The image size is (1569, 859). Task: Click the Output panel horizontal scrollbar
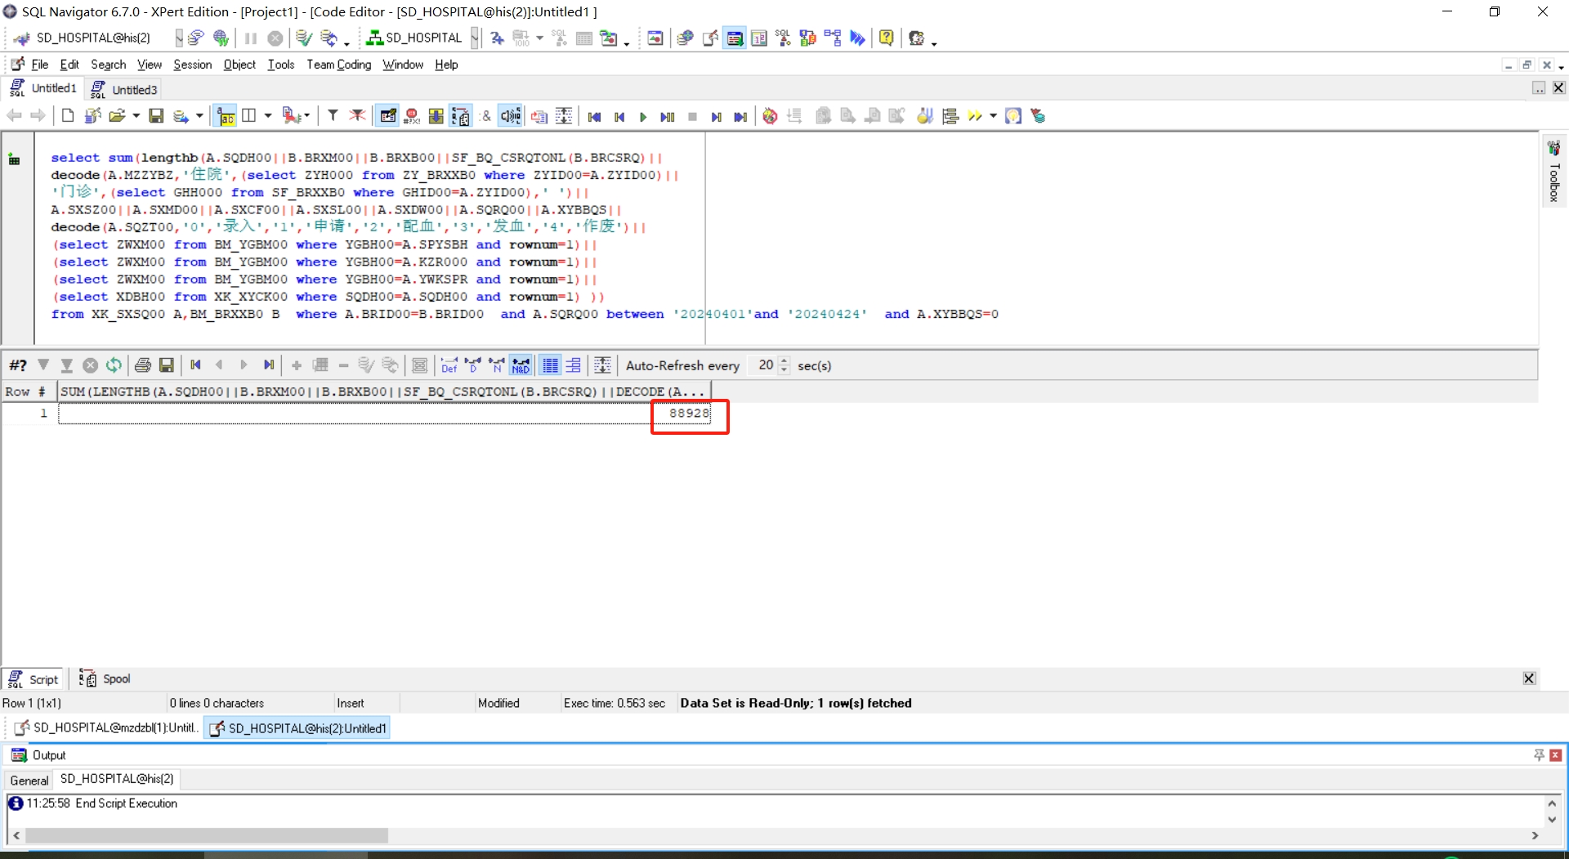206,835
